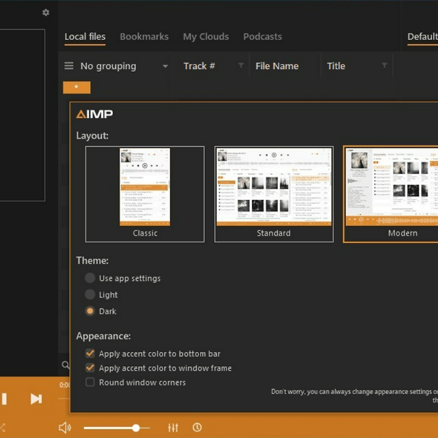Open settings gear icon at top left
The image size is (438, 438).
point(46,12)
